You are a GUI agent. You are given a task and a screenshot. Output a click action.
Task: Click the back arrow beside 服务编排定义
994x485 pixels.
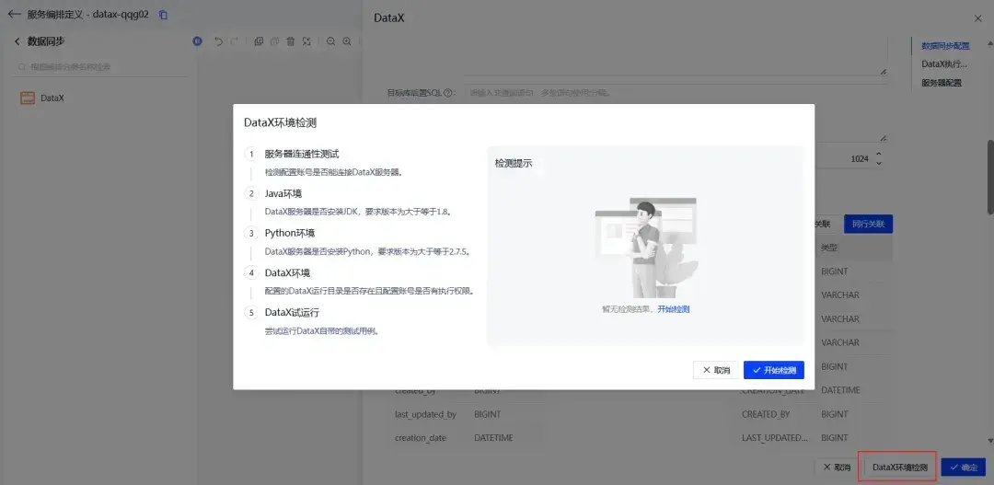14,14
